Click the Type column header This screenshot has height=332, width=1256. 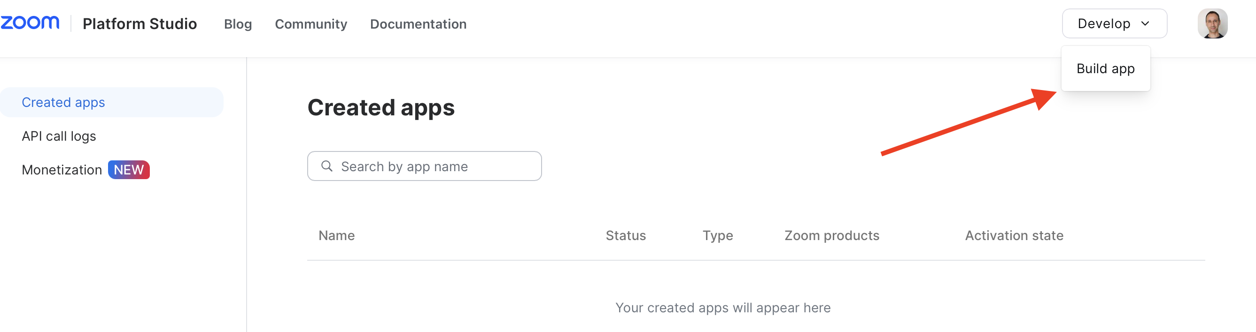(x=718, y=235)
